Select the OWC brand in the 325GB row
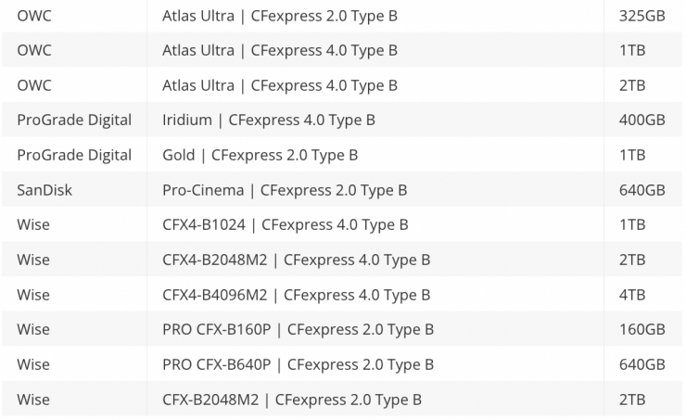 click(x=34, y=16)
